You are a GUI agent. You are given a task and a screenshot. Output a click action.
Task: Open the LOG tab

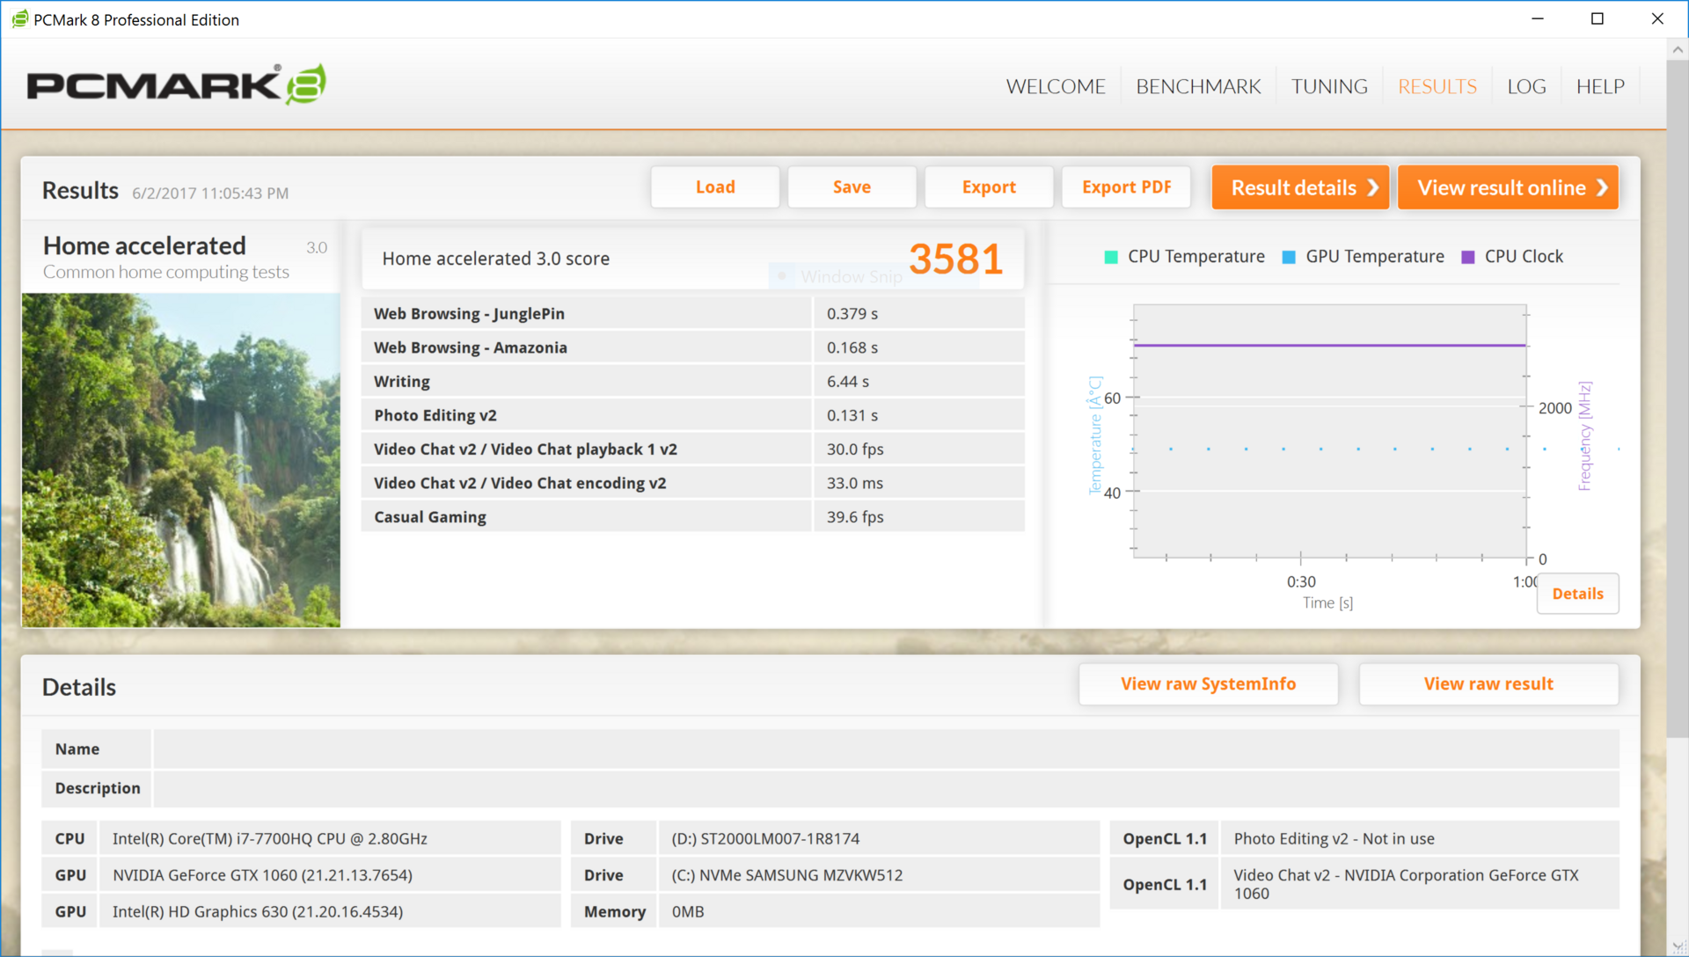click(x=1526, y=86)
